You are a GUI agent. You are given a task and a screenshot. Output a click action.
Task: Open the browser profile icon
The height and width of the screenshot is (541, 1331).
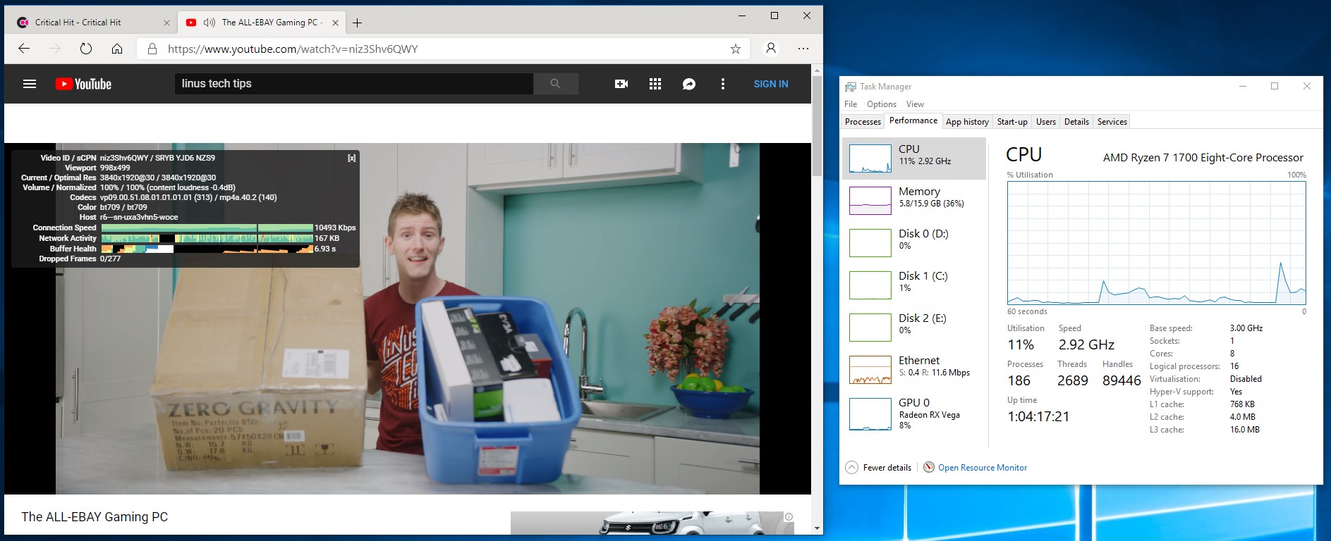click(771, 49)
